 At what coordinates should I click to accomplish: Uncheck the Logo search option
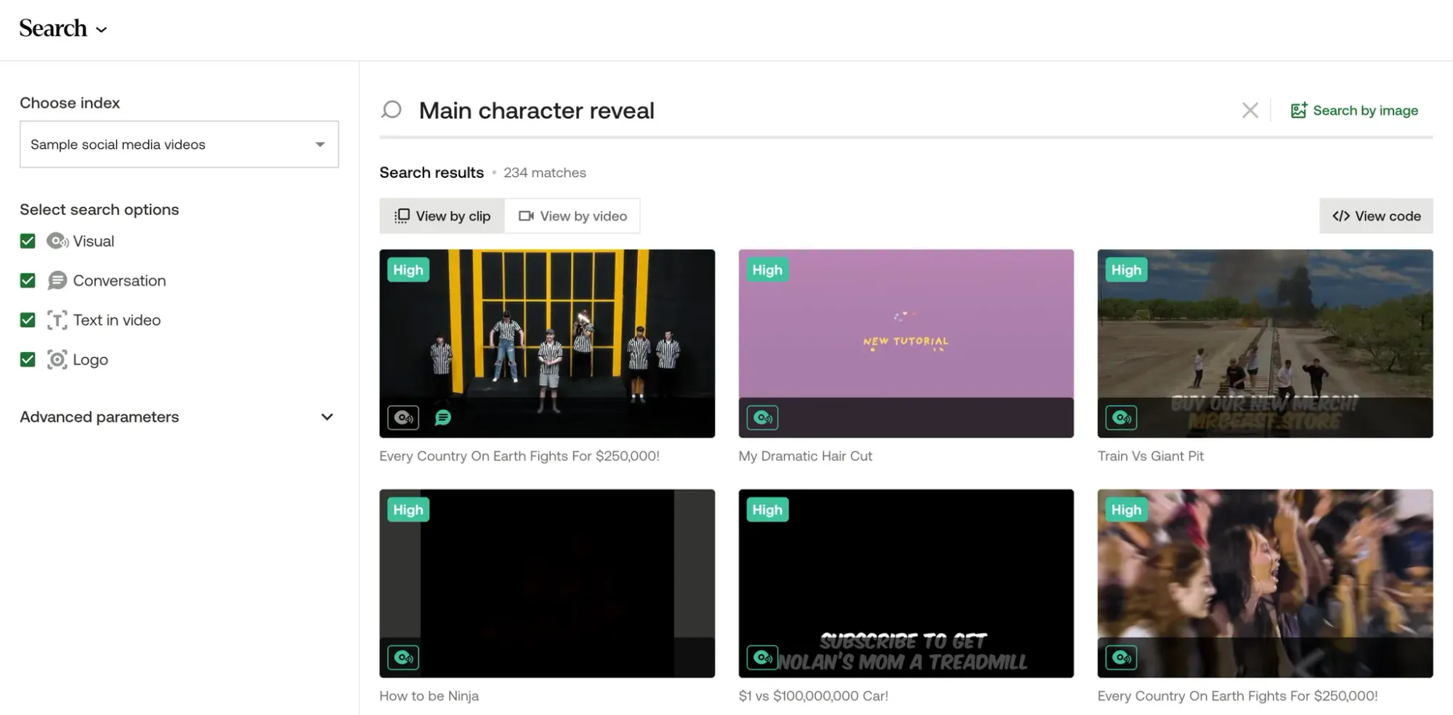[28, 359]
